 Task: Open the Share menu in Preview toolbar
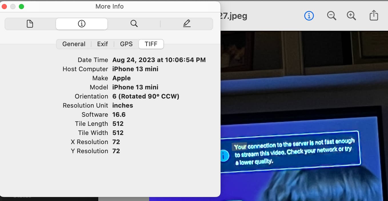pos(374,16)
